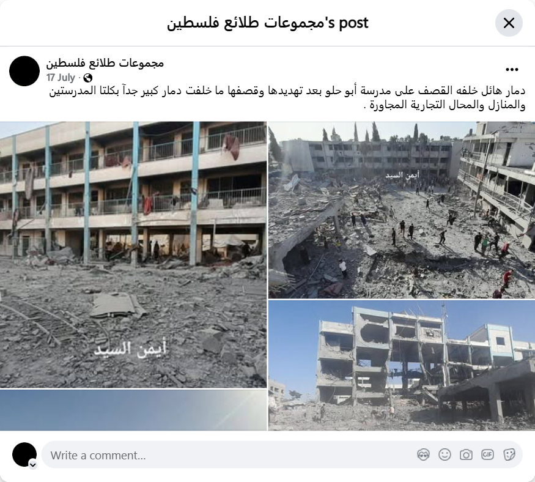Screen dimensions: 535x482
Task: Focus the Write a comment field
Action: [282, 454]
